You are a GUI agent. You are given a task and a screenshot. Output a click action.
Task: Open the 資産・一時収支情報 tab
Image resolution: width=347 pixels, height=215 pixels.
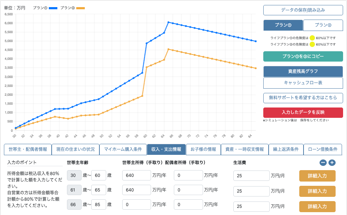244,149
